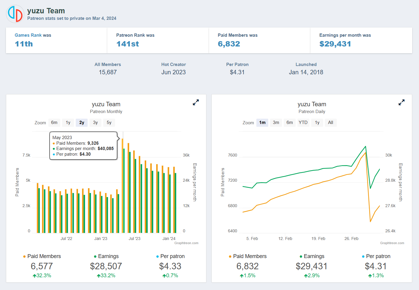The width and height of the screenshot is (419, 290).
Task: Click the May 2023 orange bar in monthly chart
Action: point(122,186)
